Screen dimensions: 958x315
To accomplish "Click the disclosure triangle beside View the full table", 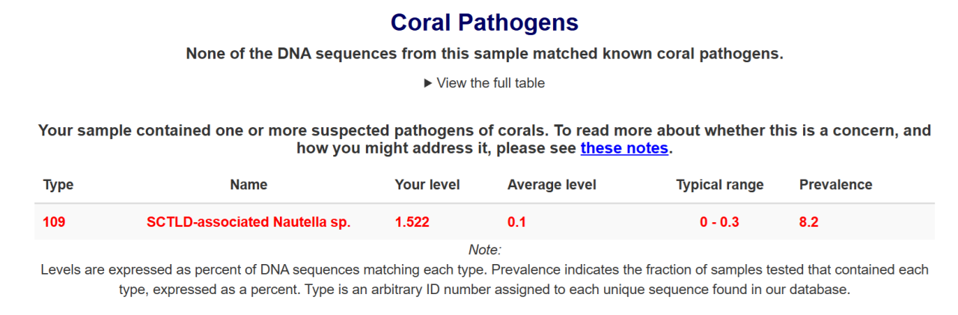I will click(x=429, y=83).
